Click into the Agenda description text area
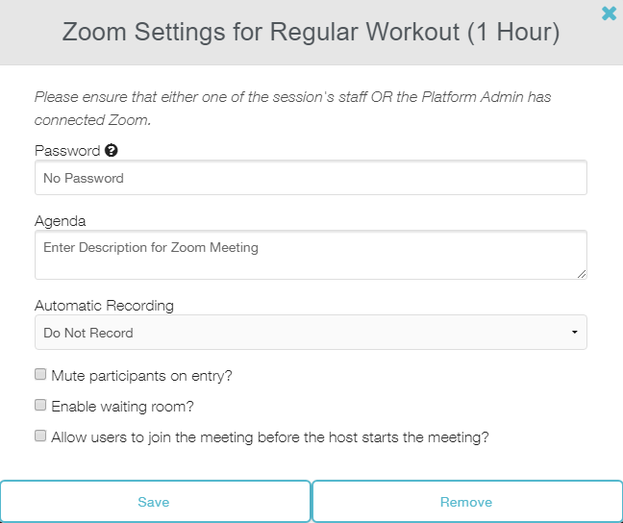This screenshot has height=523, width=623. (x=311, y=255)
